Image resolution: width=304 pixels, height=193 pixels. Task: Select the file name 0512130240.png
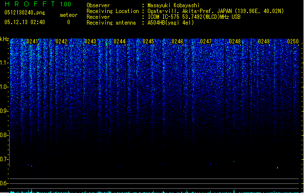tap(25, 13)
